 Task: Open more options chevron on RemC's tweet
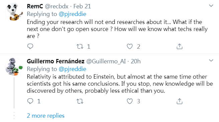[211, 6]
